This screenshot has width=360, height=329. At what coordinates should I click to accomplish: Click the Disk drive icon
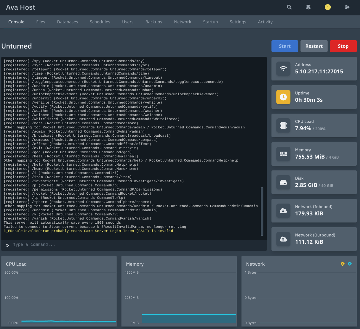[283, 182]
